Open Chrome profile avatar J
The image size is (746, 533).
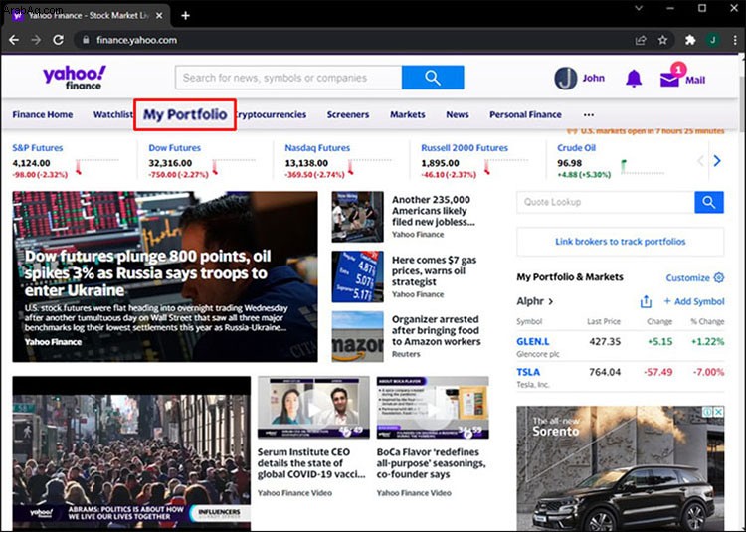point(713,40)
